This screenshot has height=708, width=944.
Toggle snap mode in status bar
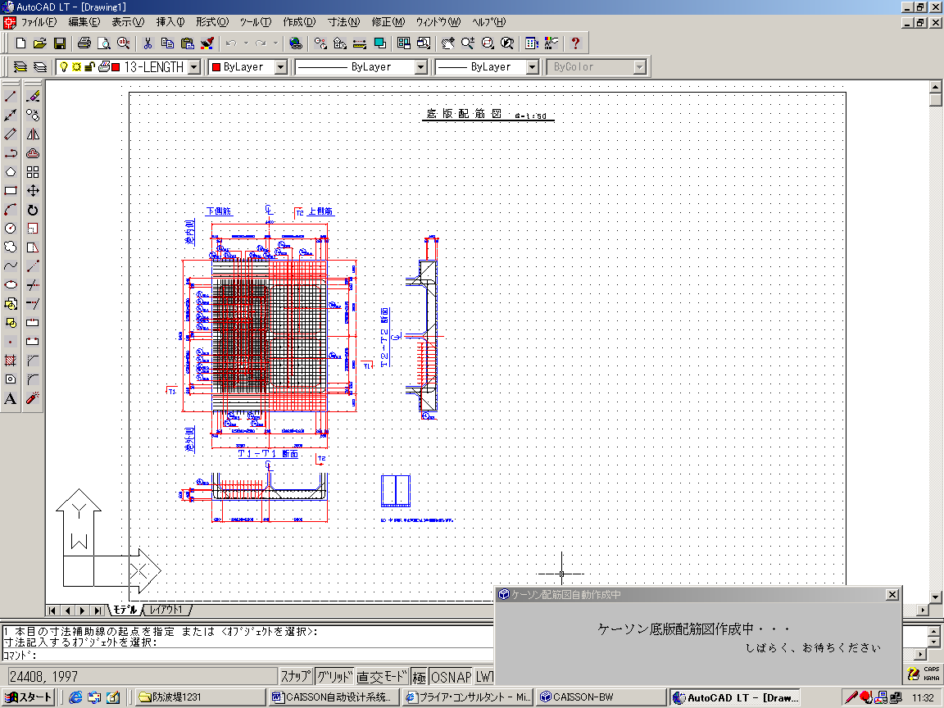pyautogui.click(x=296, y=677)
